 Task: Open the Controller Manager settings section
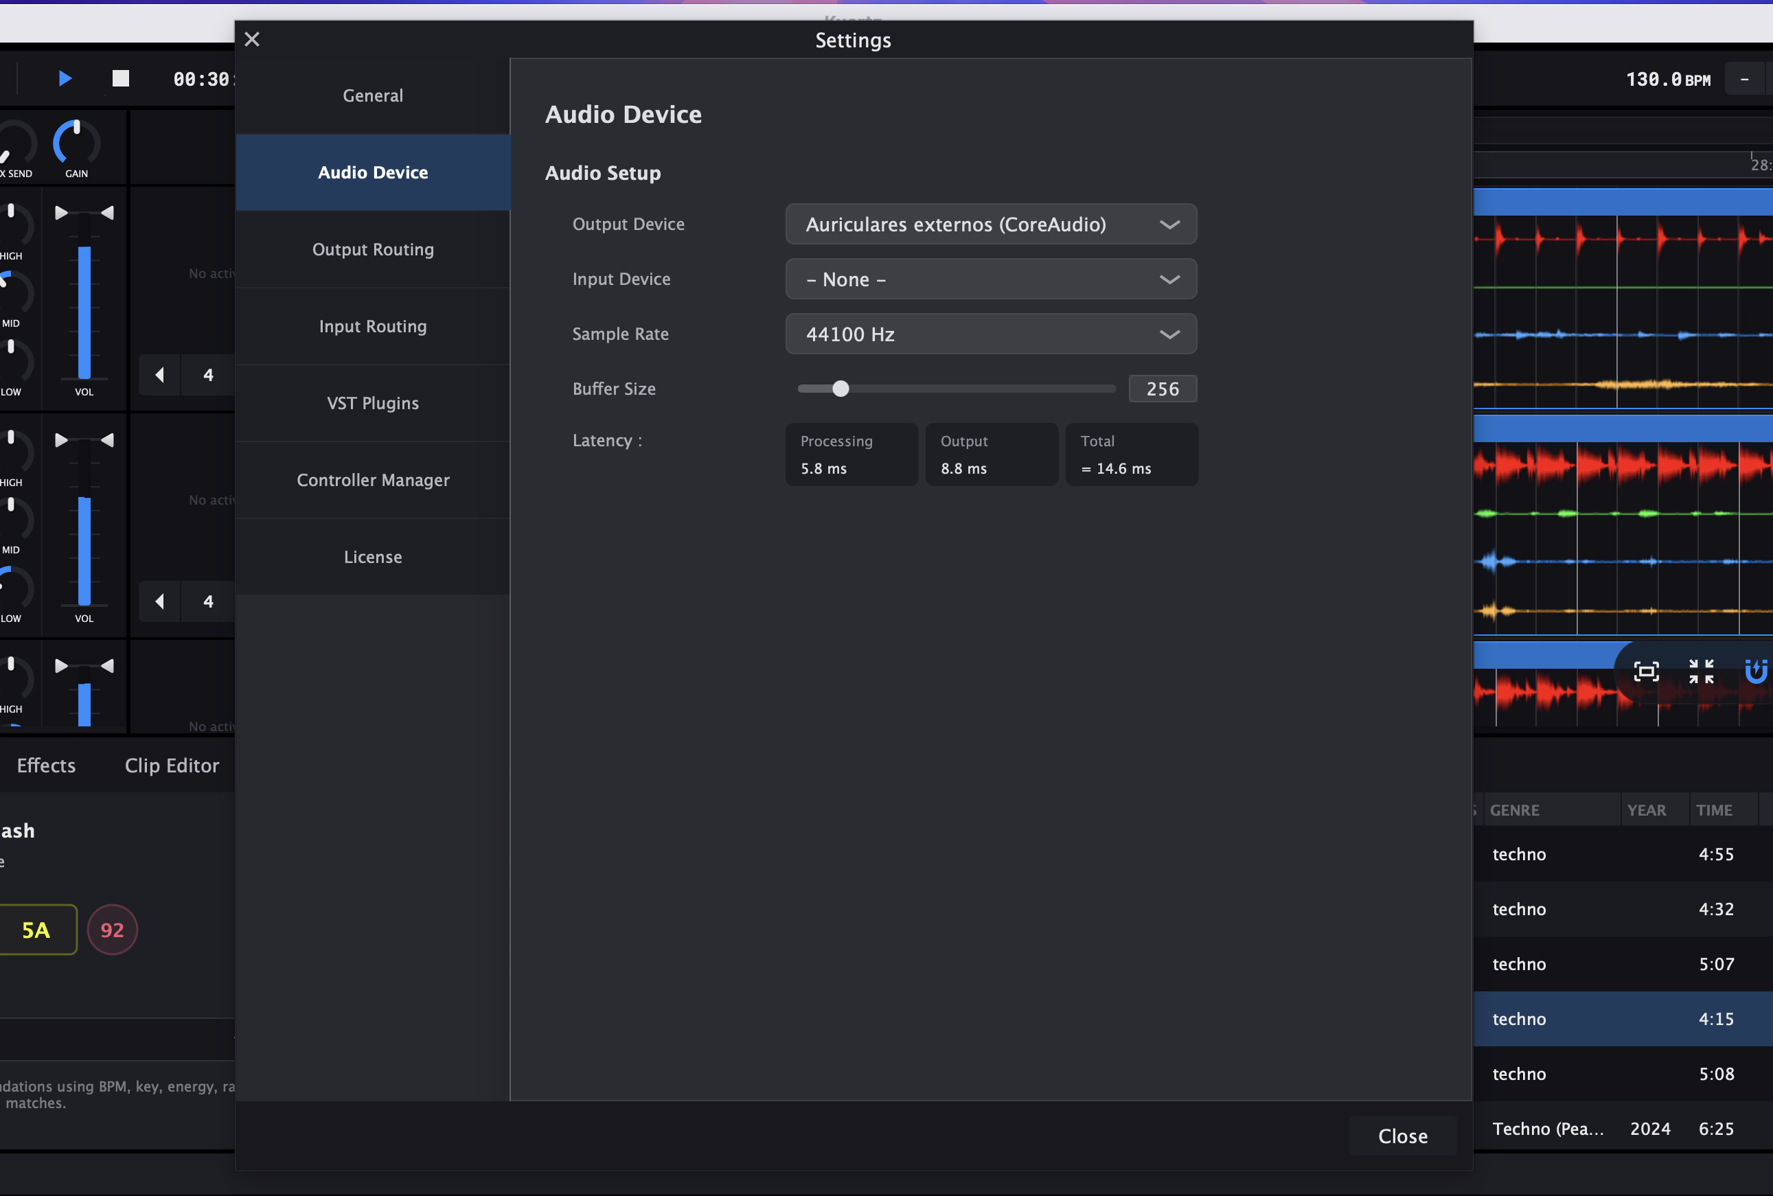(x=372, y=480)
